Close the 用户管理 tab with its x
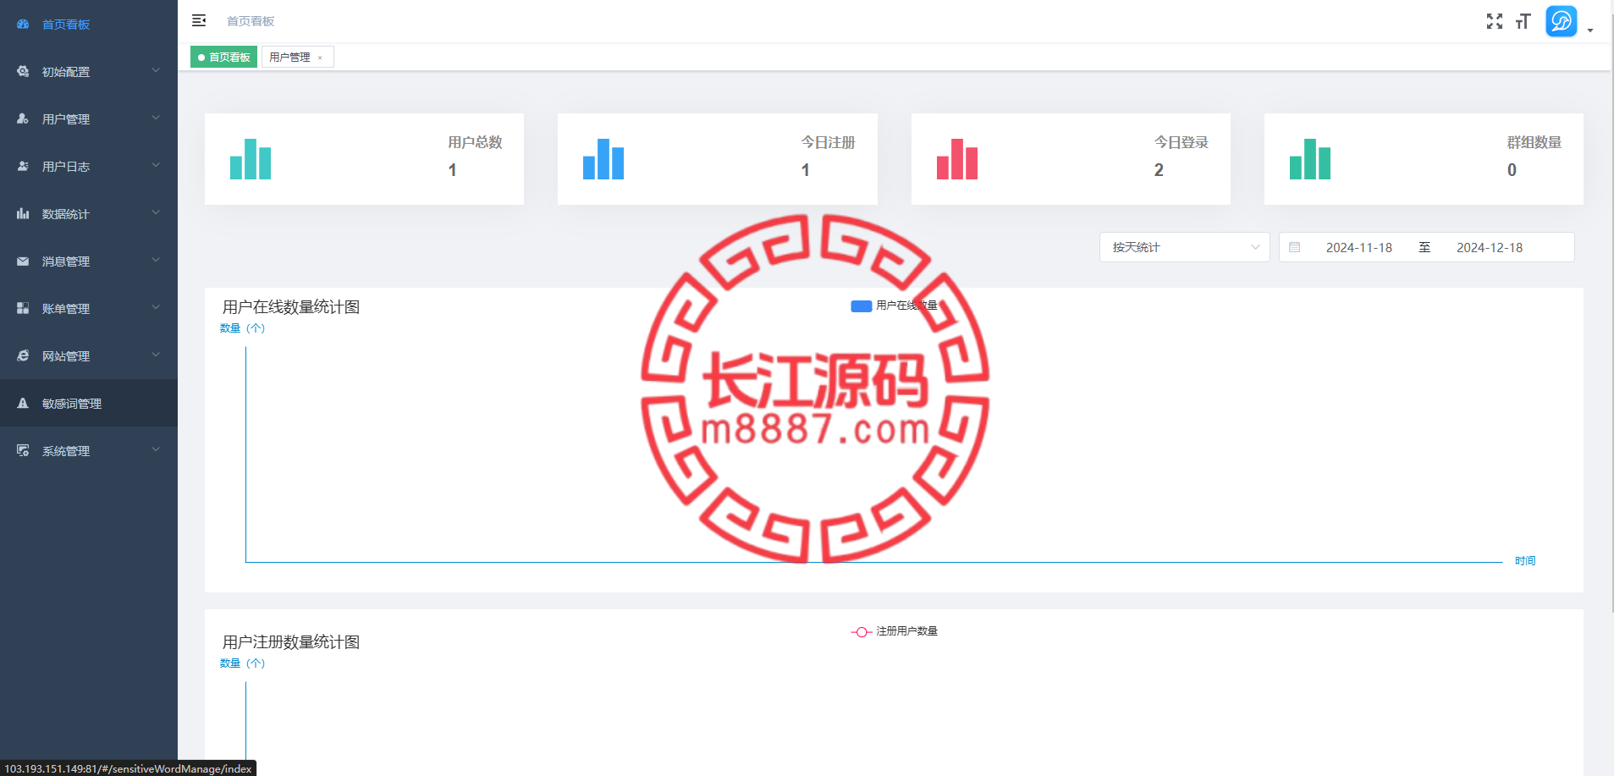This screenshot has height=776, width=1614. pyautogui.click(x=320, y=58)
